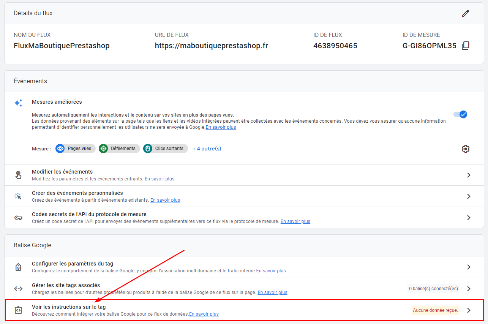Click the connected site tags code icon

tap(18, 289)
